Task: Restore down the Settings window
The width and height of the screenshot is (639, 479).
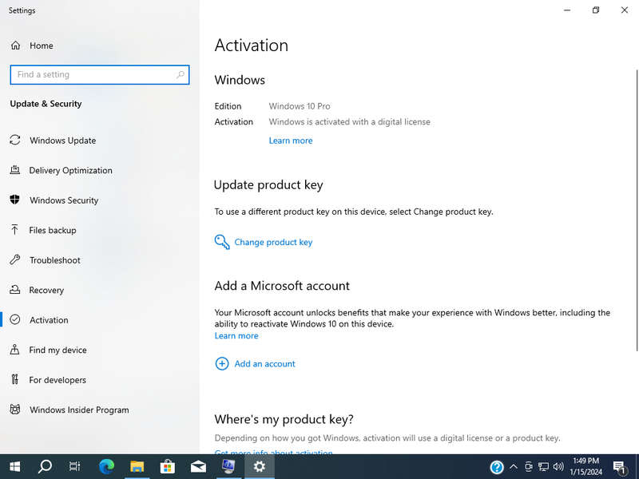Action: (596, 10)
